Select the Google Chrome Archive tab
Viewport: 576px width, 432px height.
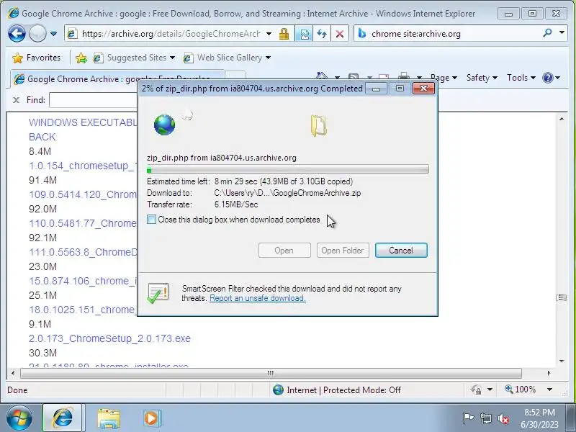pyautogui.click(x=117, y=78)
